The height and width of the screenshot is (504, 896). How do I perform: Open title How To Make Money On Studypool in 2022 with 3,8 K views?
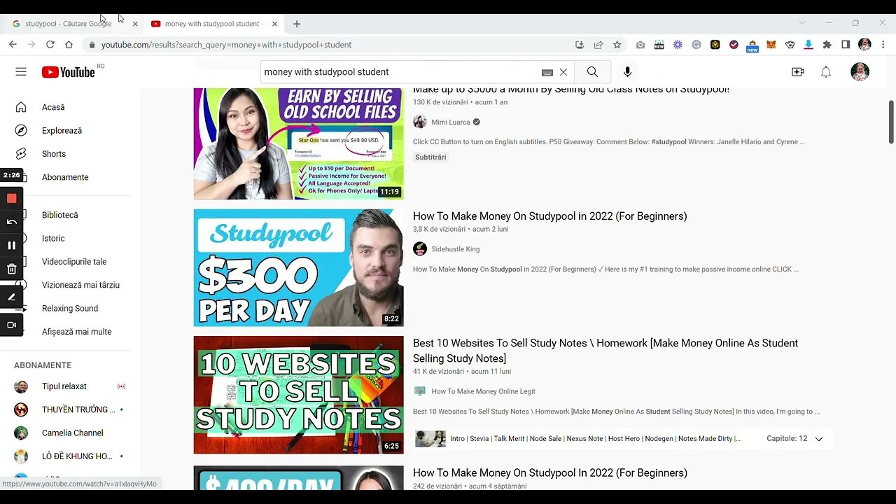[549, 216]
